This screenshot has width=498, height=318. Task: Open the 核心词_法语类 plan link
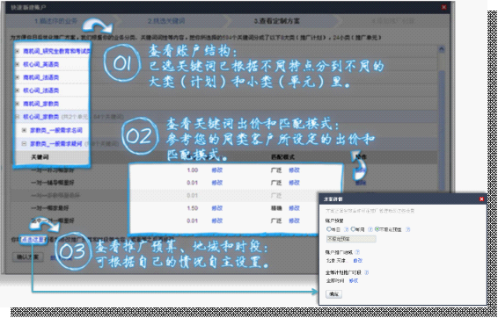[x=41, y=90]
